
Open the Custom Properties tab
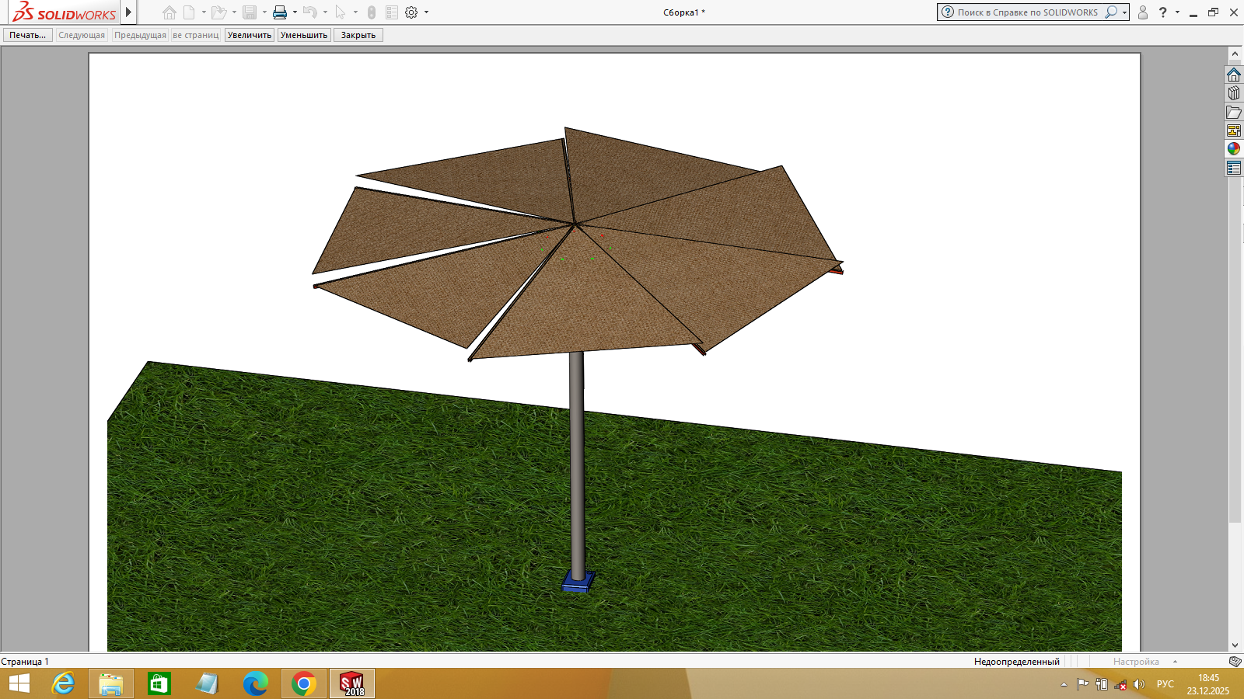click(1234, 168)
